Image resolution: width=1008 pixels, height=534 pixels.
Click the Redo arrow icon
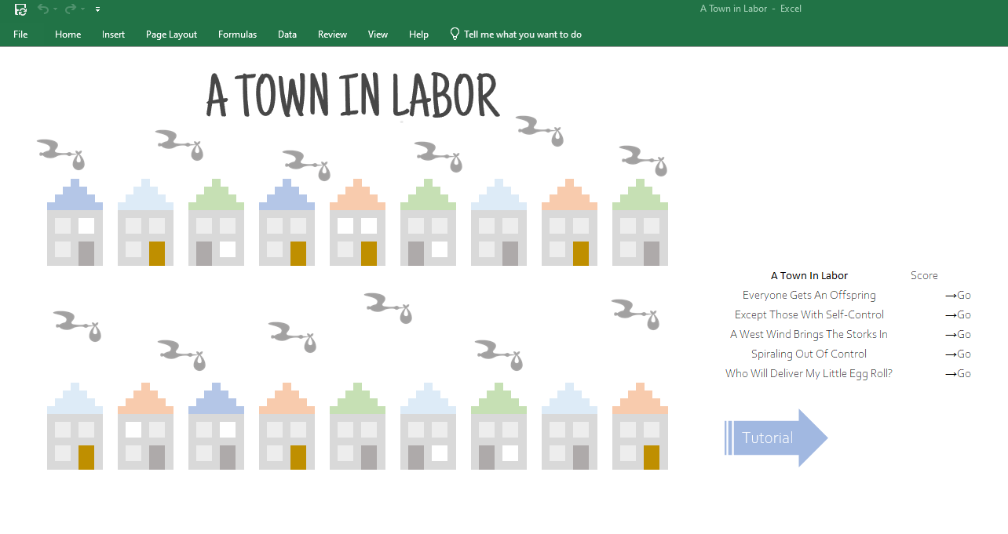tap(70, 9)
